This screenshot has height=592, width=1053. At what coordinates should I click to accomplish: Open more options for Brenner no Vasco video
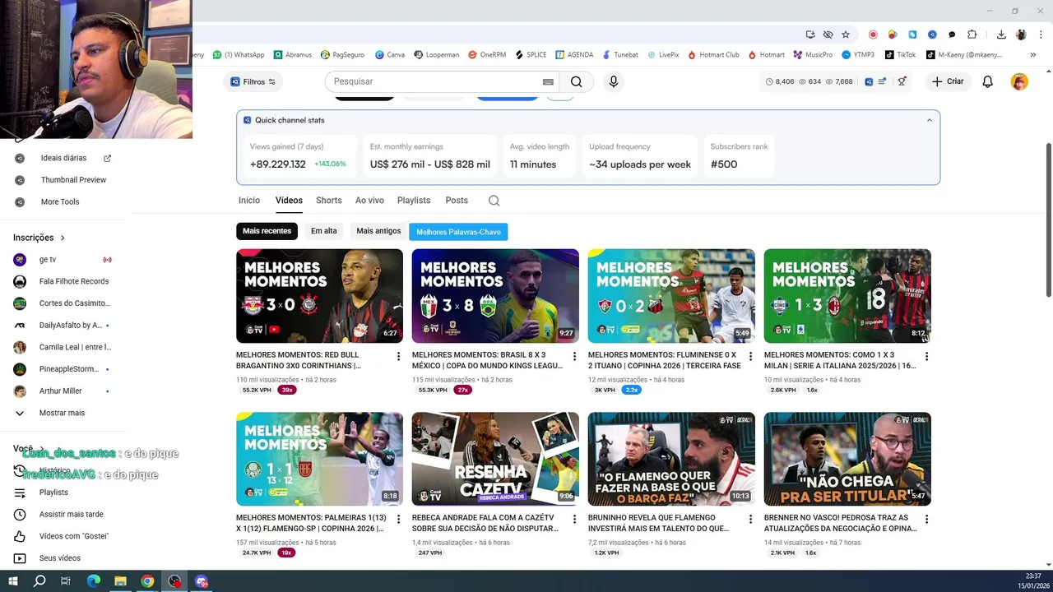927,520
